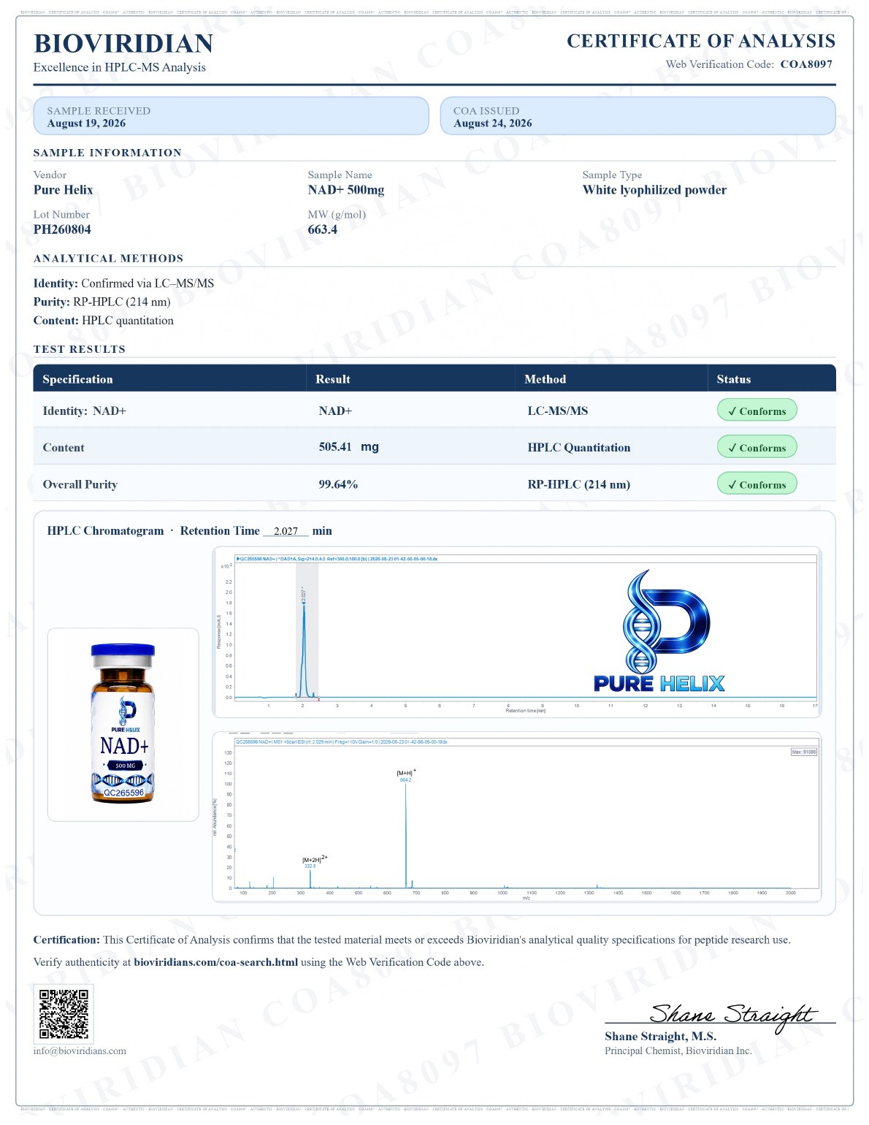Click the Specification column header
Image resolution: width=869 pixels, height=1125 pixels.
point(78,381)
